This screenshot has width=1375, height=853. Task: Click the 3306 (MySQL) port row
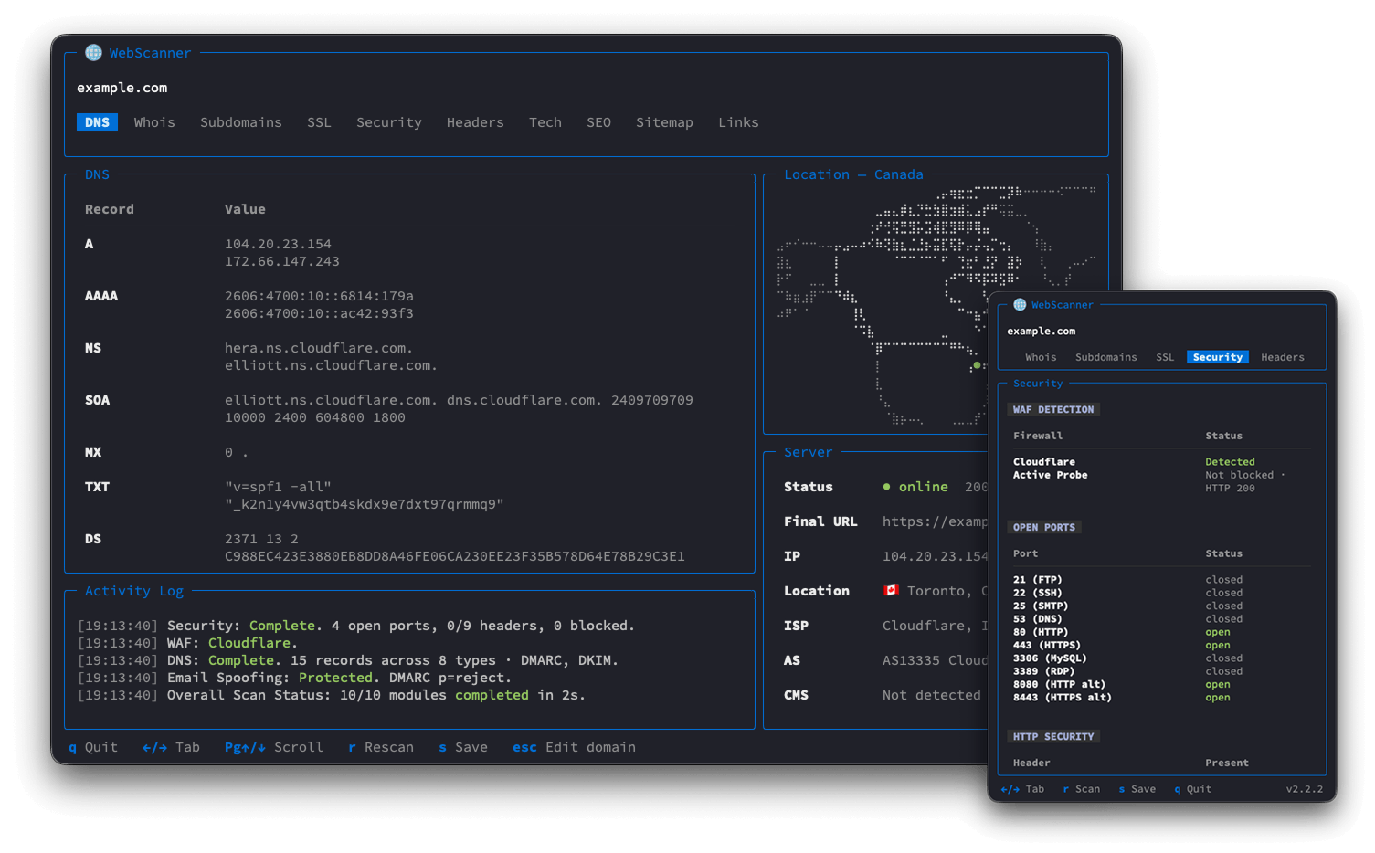1160,658
